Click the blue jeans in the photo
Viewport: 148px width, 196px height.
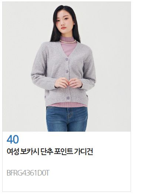pyautogui.click(x=67, y=119)
